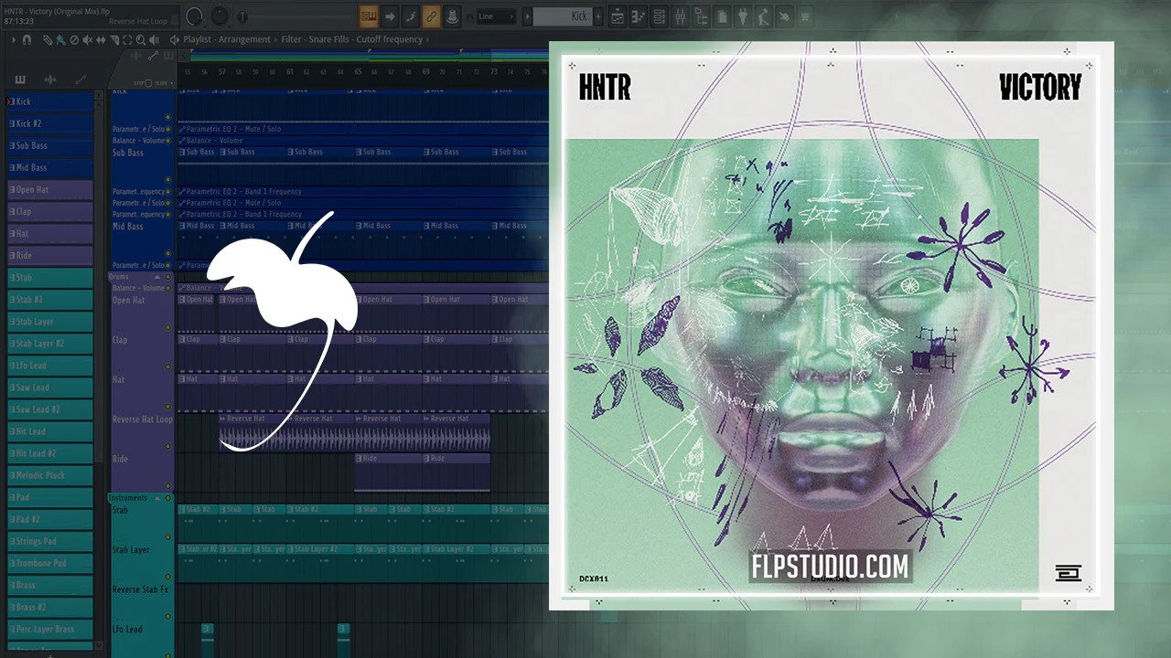Click bar 65 on the timeline ruler

click(358, 71)
